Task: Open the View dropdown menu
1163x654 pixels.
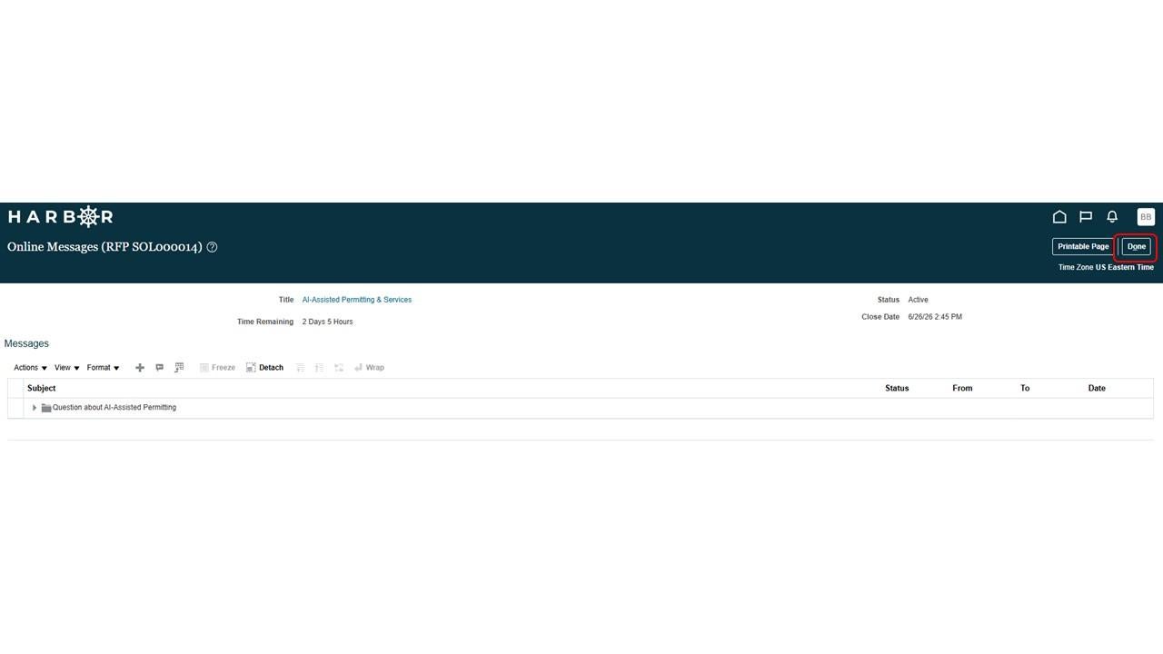Action: [66, 368]
